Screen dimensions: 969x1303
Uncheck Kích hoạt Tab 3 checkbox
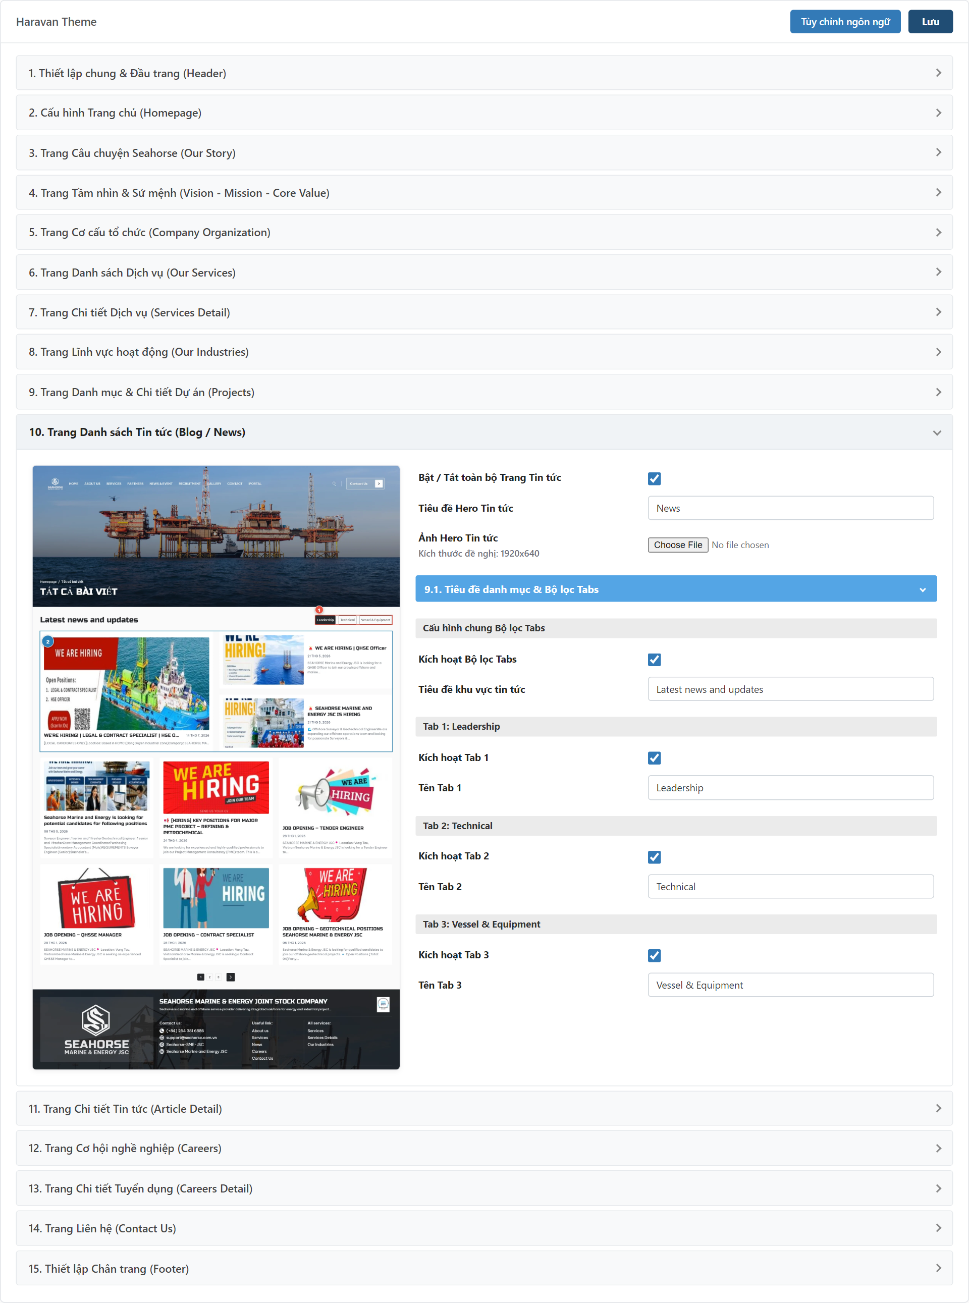[x=655, y=956]
